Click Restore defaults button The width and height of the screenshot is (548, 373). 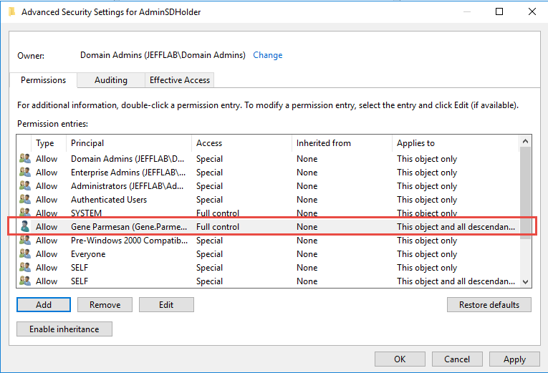click(x=489, y=304)
